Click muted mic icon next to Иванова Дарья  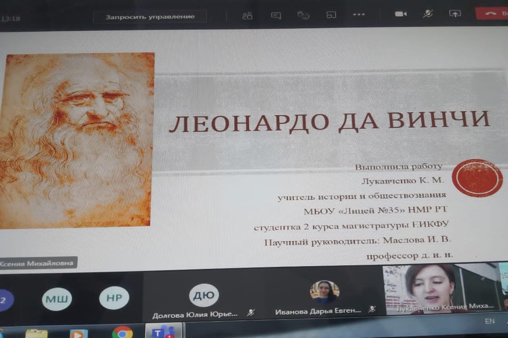coord(372,309)
